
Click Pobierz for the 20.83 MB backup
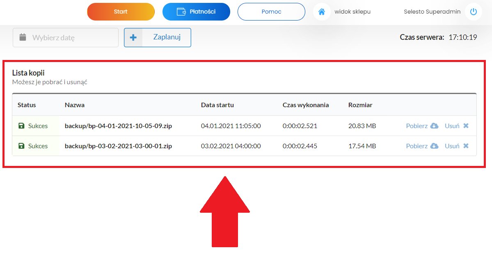pos(416,126)
